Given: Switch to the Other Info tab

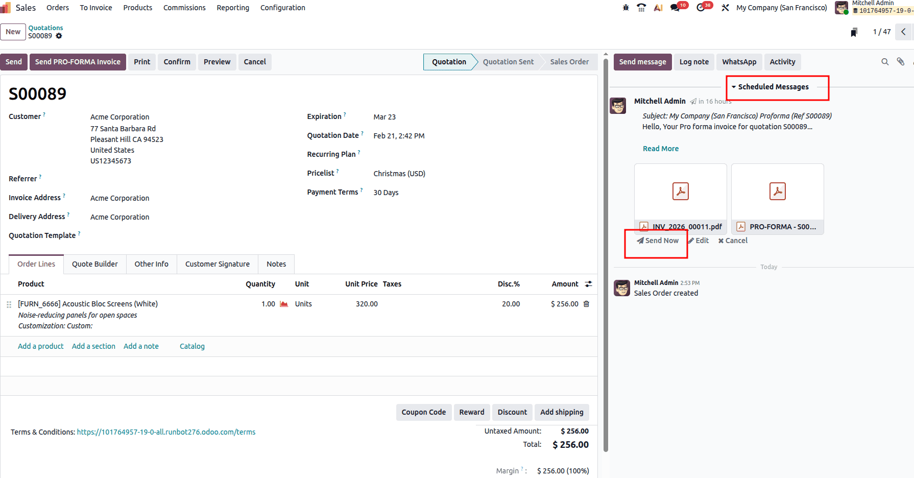Looking at the screenshot, I should click(152, 264).
